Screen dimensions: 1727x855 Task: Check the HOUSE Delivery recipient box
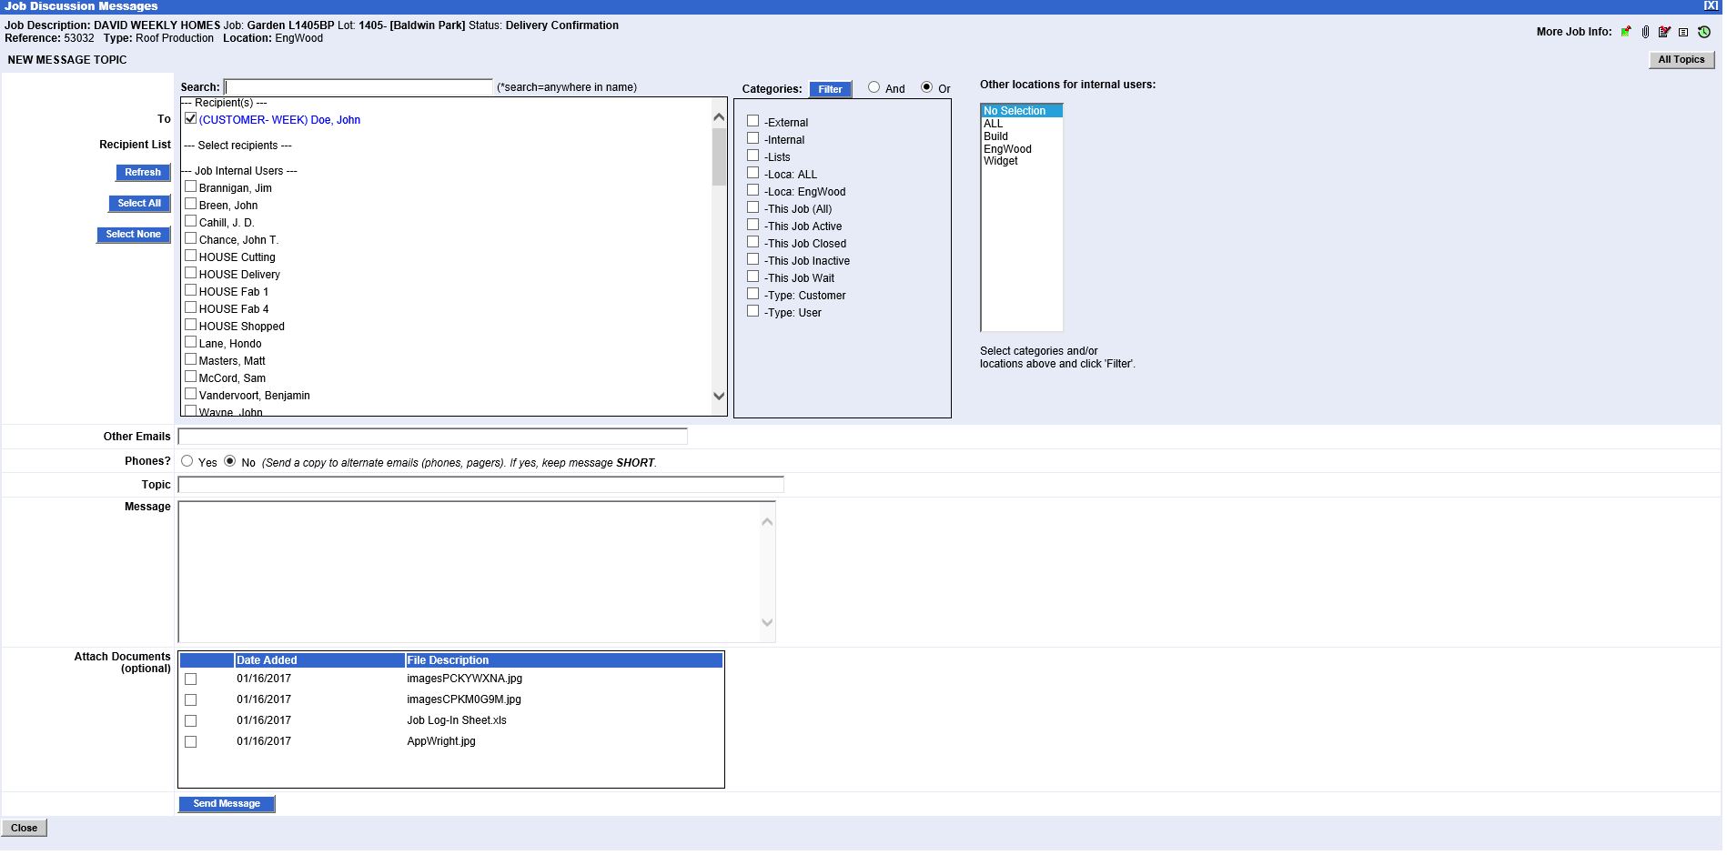191,273
